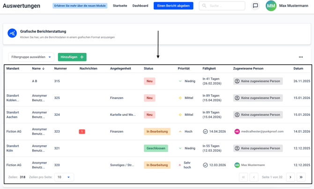Navigate to Dashboard
Image resolution: width=314 pixels, height=189 pixels.
pos(140,6)
